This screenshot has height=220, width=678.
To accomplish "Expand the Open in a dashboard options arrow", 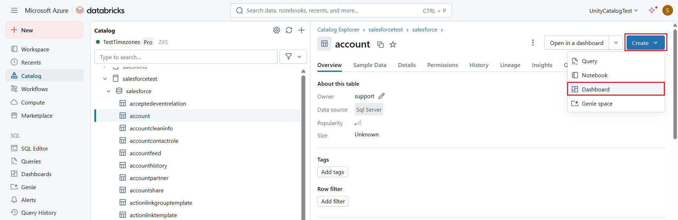I will pyautogui.click(x=616, y=43).
